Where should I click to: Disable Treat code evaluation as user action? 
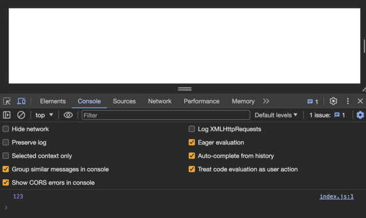click(192, 169)
